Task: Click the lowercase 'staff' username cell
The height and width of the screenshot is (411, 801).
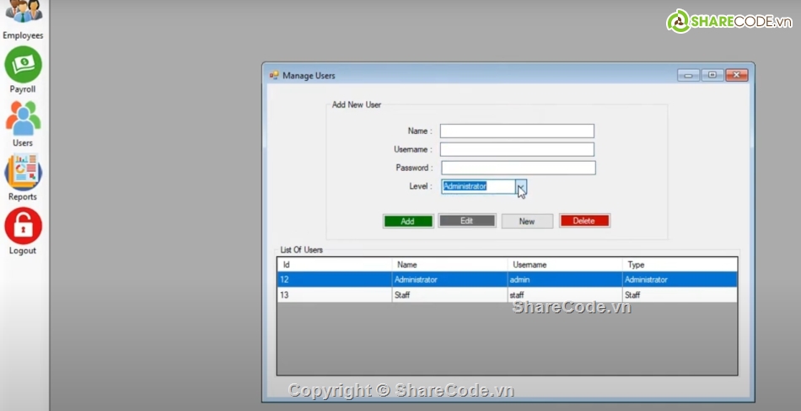Action: [564, 295]
